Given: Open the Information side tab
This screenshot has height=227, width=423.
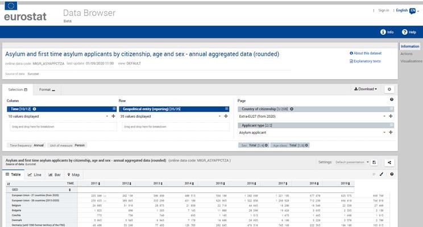Looking at the screenshot, I should coord(410,47).
